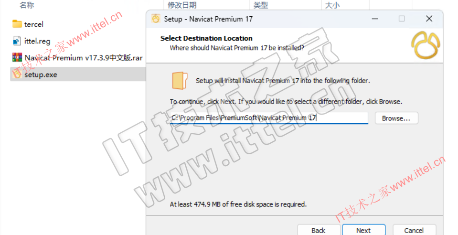Click Browse... to choose a different folder
Image resolution: width=458 pixels, height=235 pixels.
tap(396, 118)
